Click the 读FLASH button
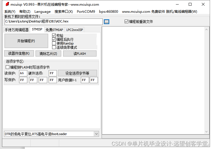 click(x=80, y=54)
